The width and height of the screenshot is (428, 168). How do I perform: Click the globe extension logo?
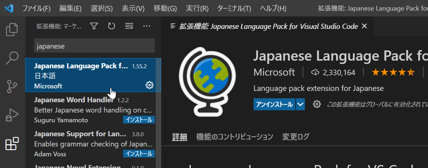pyautogui.click(x=207, y=81)
